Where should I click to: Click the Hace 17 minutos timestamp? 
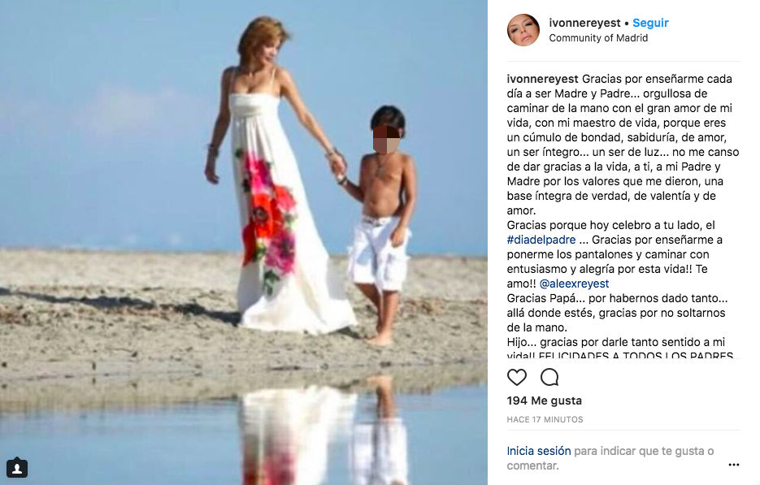545,419
